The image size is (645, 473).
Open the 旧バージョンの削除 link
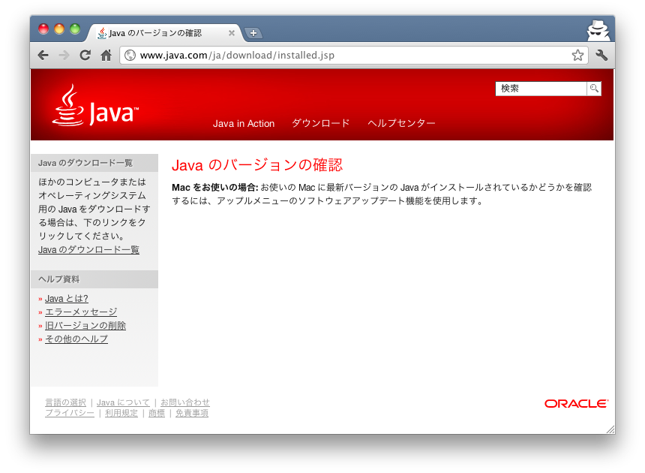[x=85, y=326]
